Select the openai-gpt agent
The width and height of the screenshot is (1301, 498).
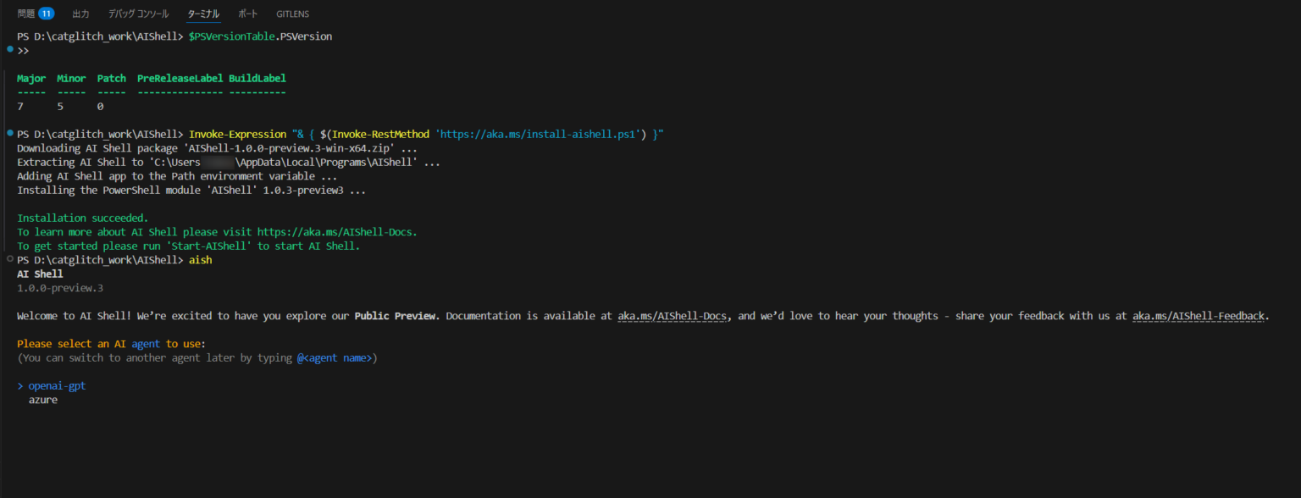[57, 385]
